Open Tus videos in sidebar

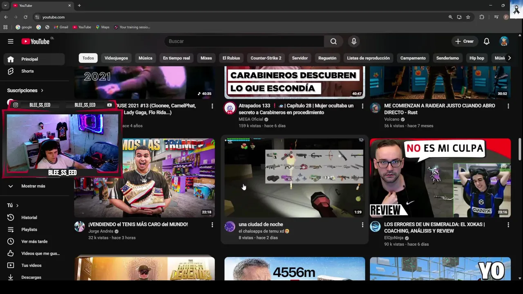(x=34, y=265)
